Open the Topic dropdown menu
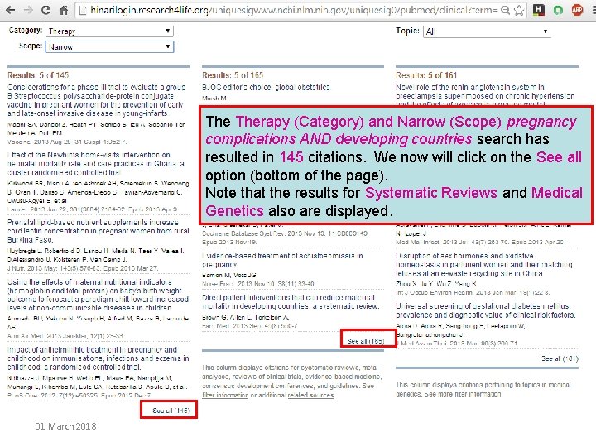The image size is (596, 447). click(487, 31)
